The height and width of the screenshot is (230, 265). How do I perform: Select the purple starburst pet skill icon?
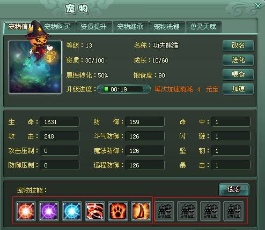click(49, 211)
